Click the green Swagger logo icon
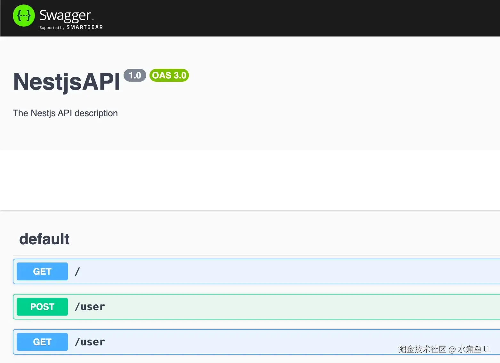Screen dimensions: 500x363 tap(24, 15)
